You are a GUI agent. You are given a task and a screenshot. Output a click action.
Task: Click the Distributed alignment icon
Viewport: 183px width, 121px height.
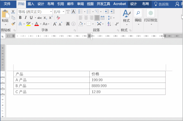pyautogui.click(x=103, y=18)
